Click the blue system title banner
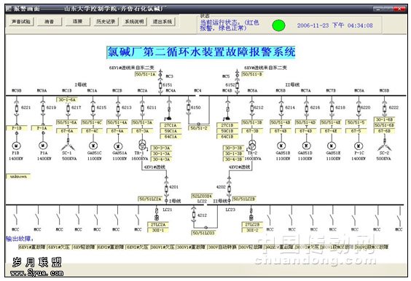 tap(201, 52)
